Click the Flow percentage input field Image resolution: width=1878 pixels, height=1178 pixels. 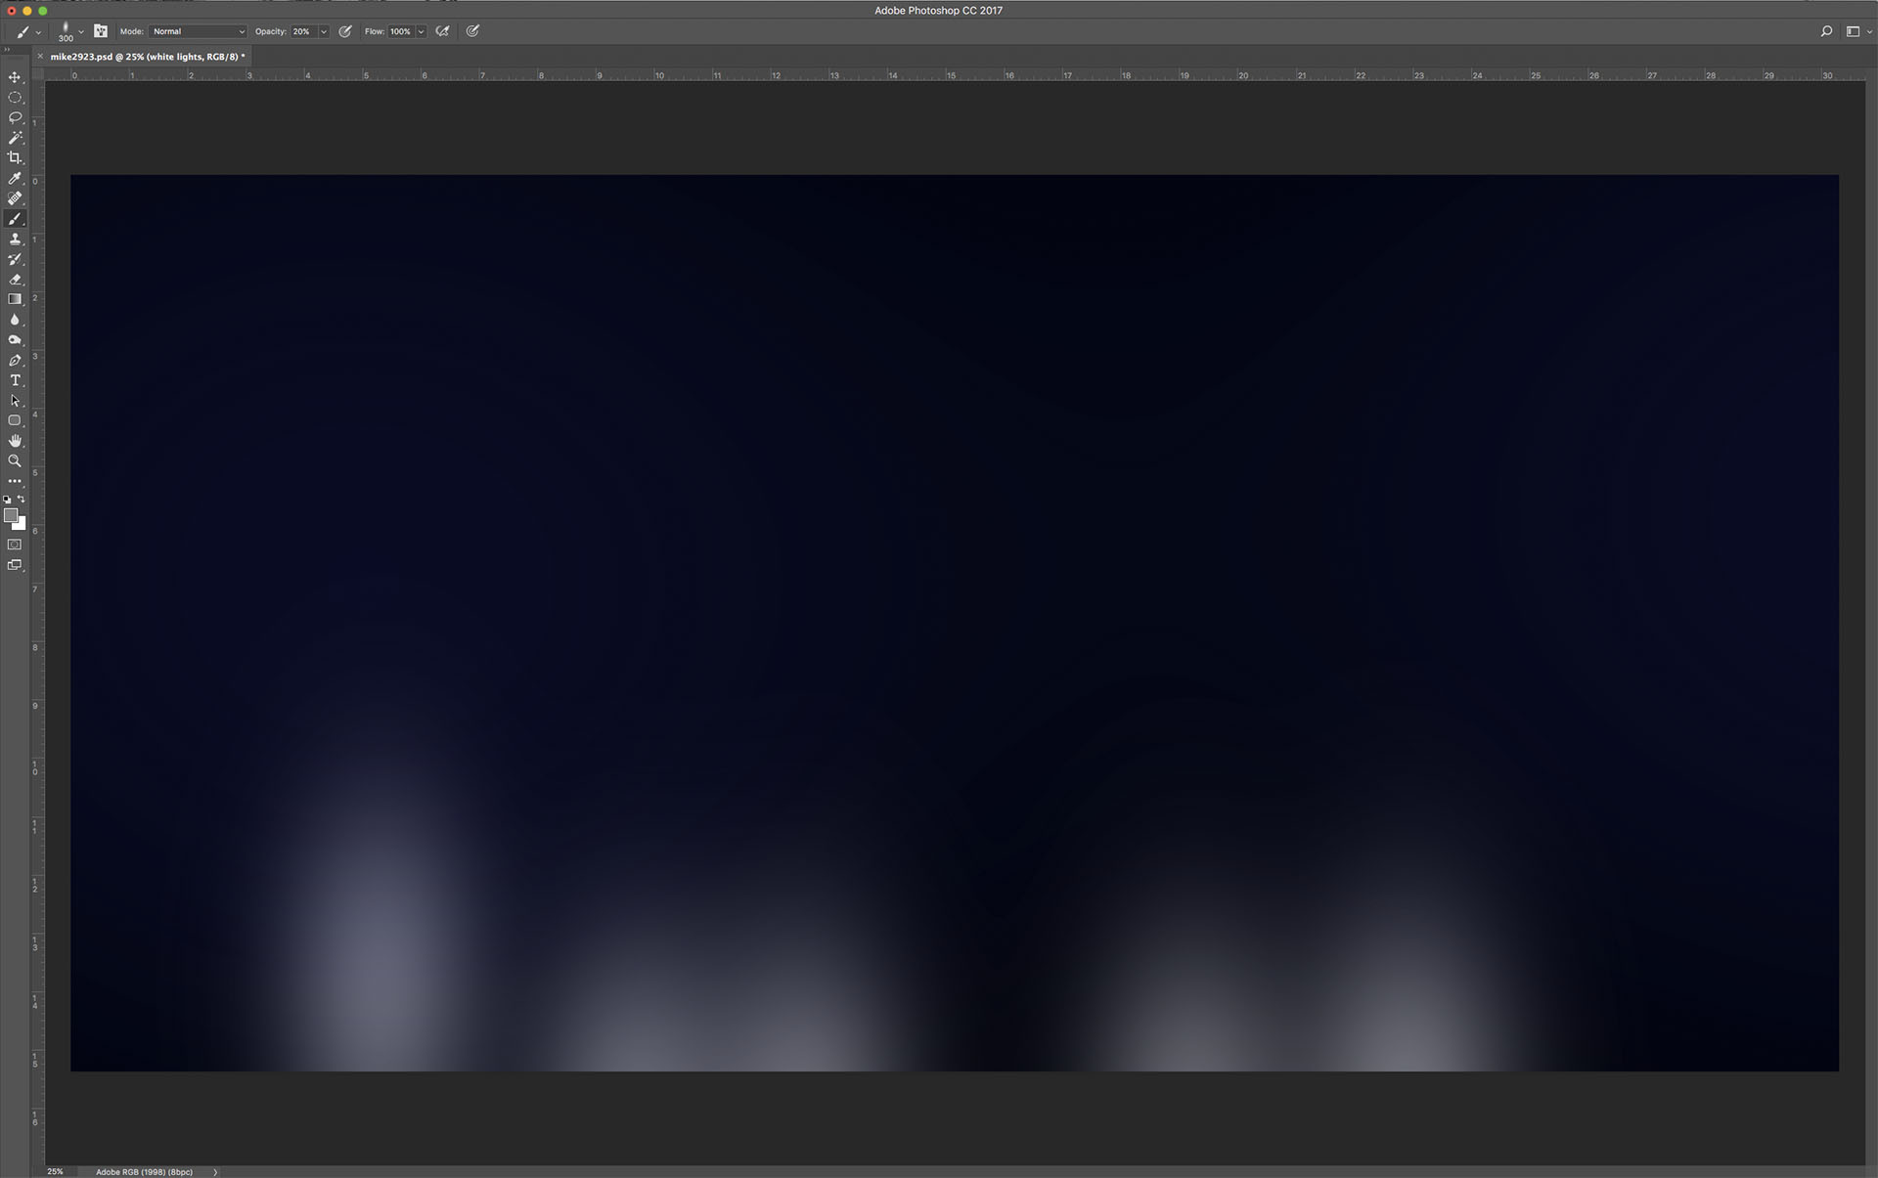pyautogui.click(x=400, y=31)
